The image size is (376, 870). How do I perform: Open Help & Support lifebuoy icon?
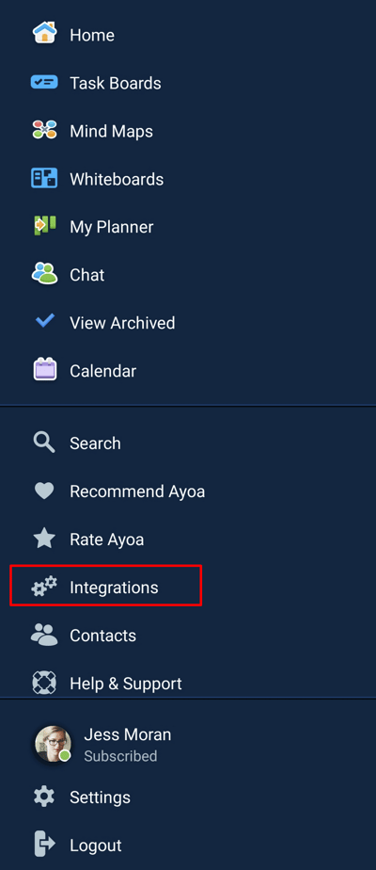[44, 683]
